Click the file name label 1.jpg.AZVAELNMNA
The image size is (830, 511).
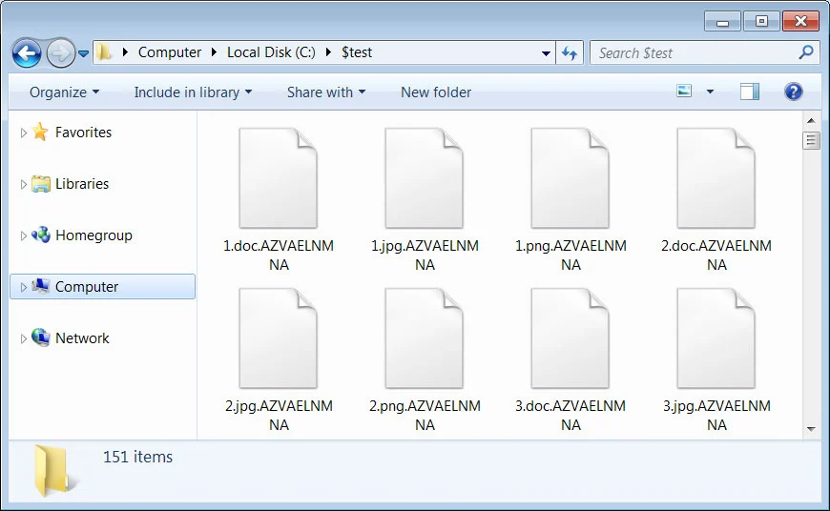click(x=425, y=255)
